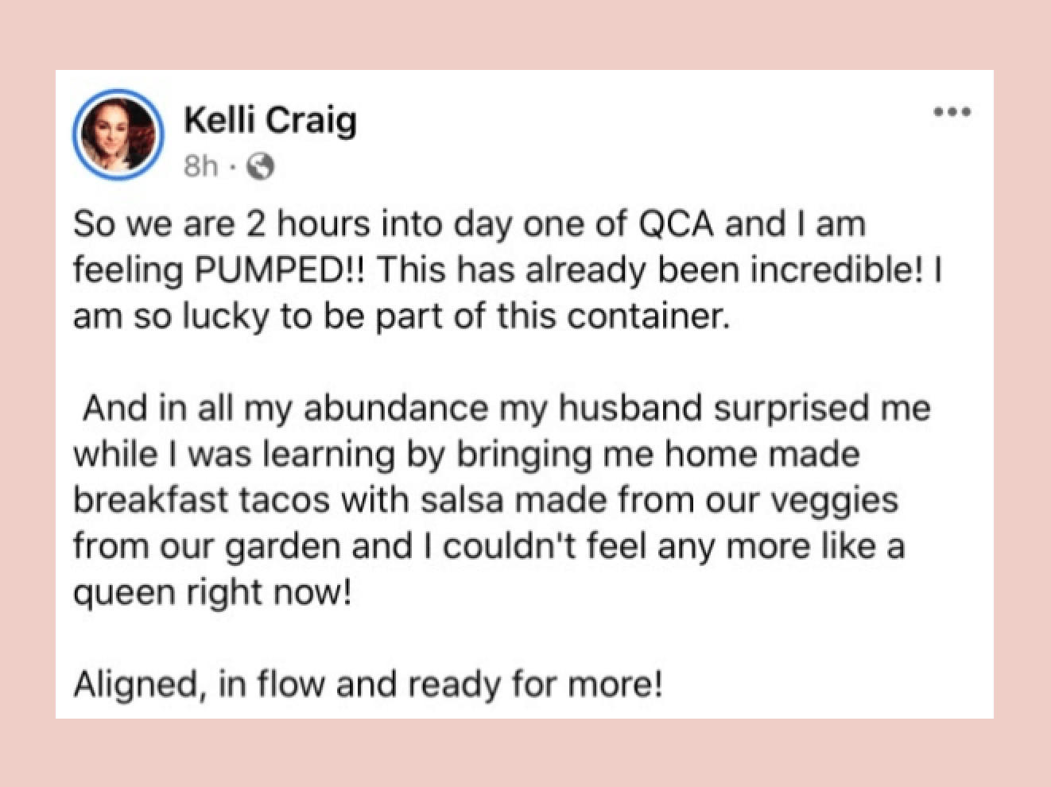Click the pink background below the post card
The height and width of the screenshot is (787, 1051).
525,753
